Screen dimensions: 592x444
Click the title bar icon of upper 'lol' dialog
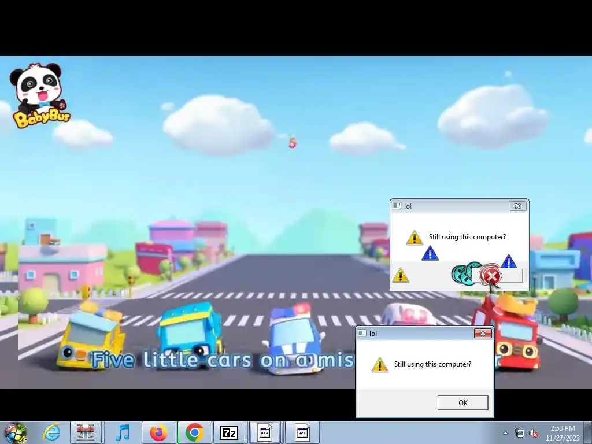(397, 206)
